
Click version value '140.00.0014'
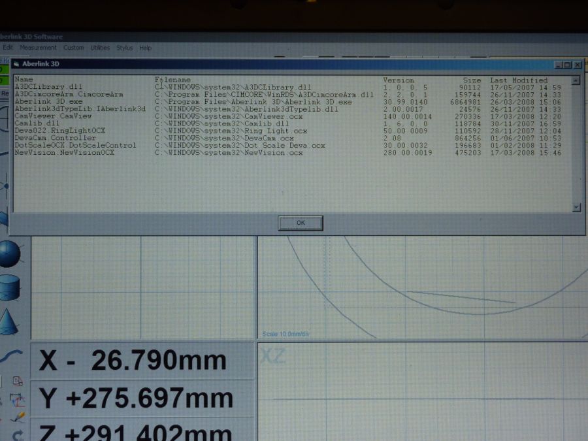coord(407,117)
